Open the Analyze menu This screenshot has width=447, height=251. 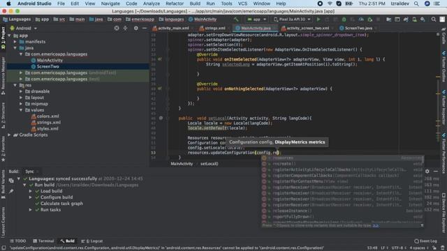coord(152,3)
